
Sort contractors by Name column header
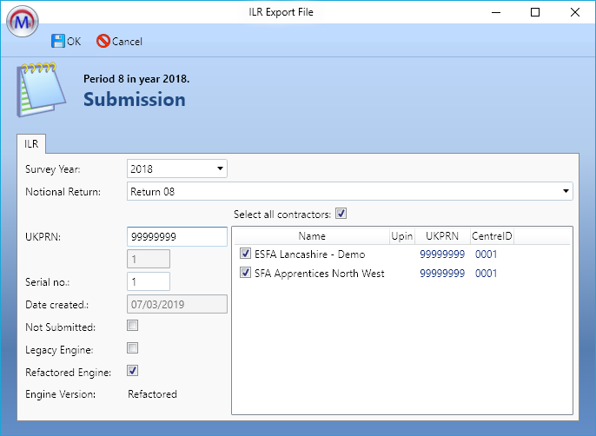(x=311, y=235)
